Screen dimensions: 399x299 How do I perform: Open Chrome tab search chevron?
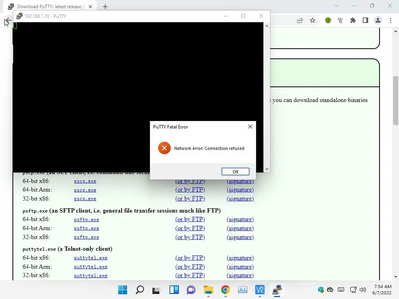336,5
